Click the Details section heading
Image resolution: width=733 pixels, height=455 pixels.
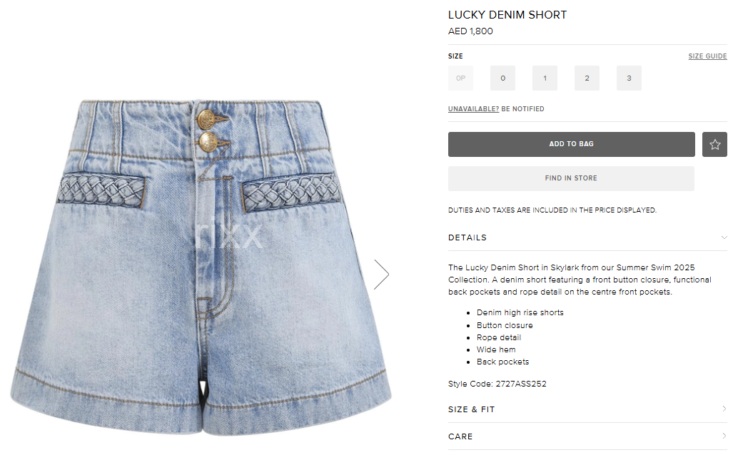coord(467,237)
